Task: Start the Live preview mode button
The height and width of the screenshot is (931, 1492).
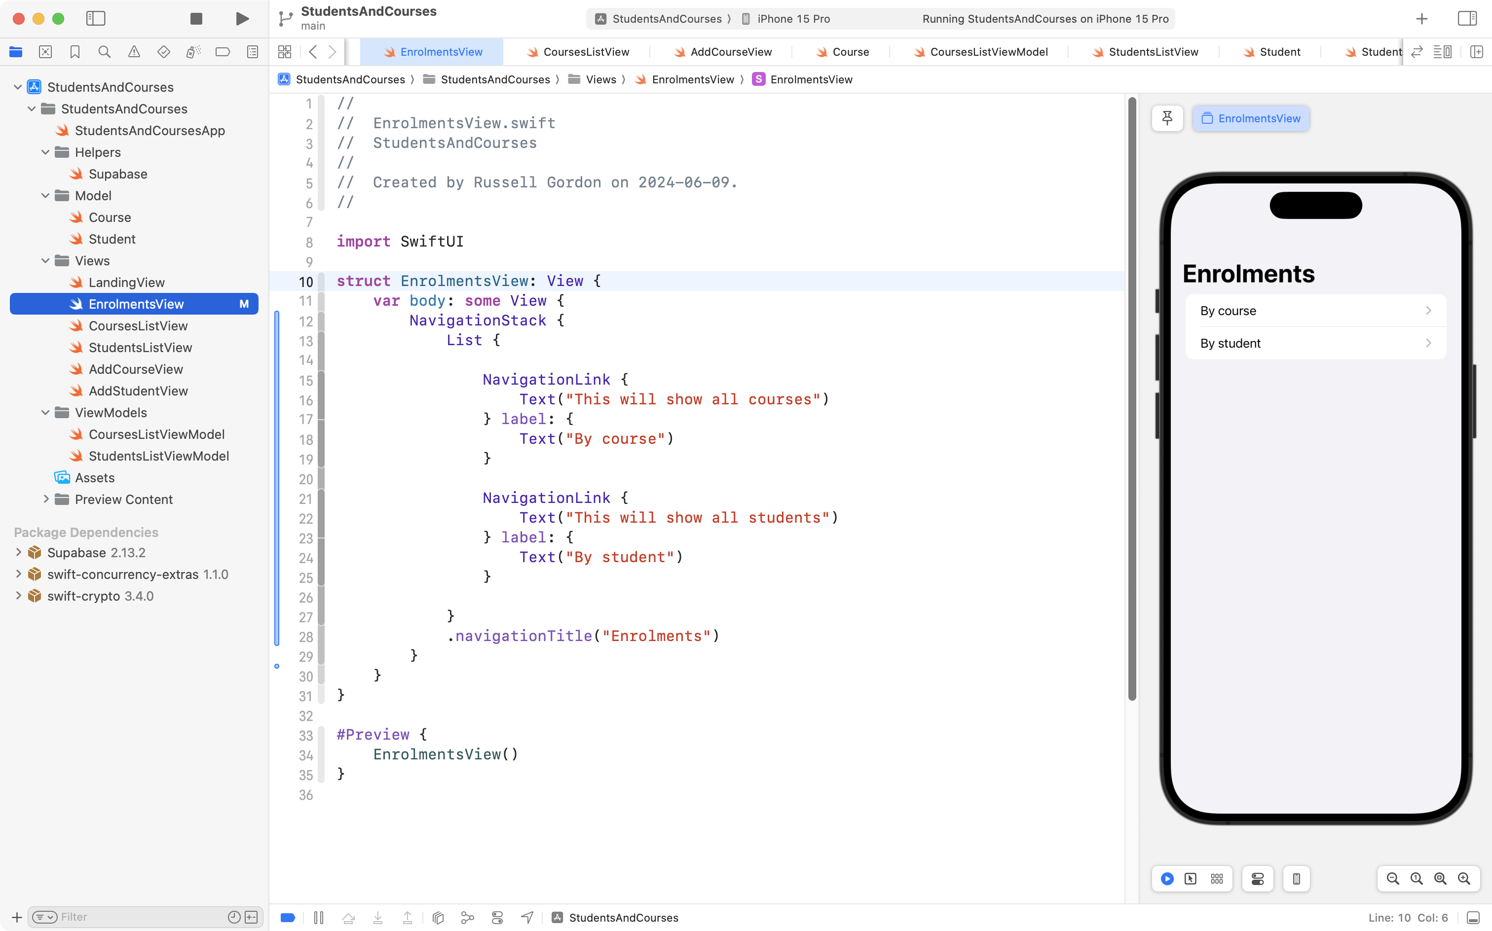Action: click(x=1167, y=879)
